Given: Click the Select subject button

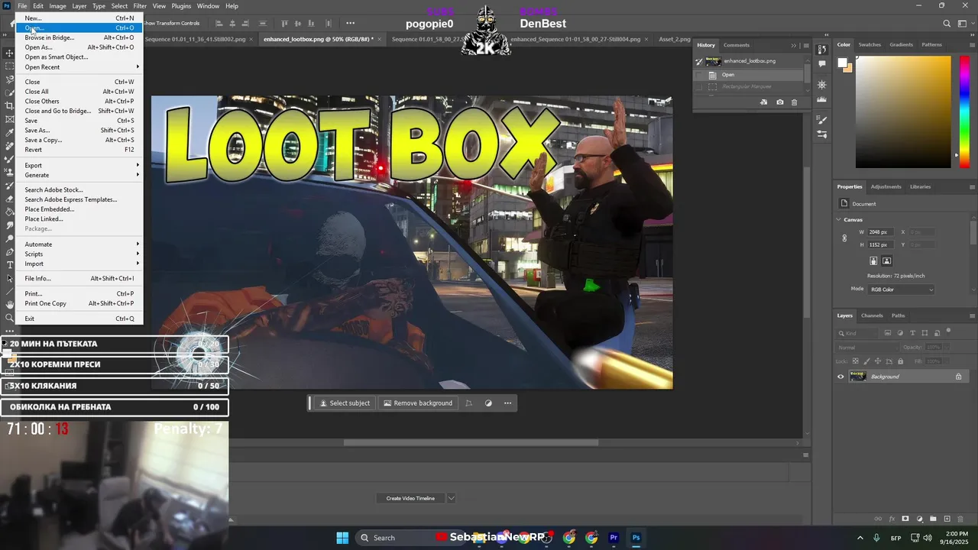Looking at the screenshot, I should pos(345,403).
